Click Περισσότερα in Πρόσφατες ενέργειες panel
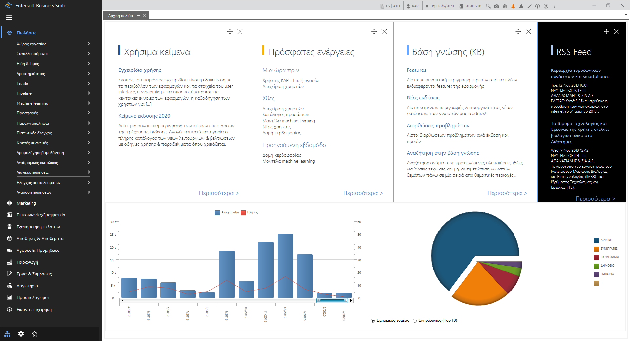This screenshot has width=630, height=341. (363, 193)
